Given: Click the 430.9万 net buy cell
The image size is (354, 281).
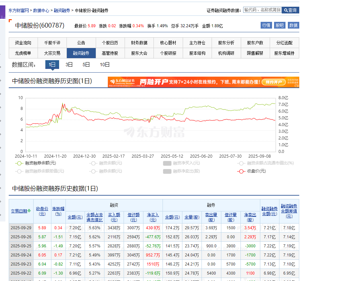Looking at the screenshot, I should point(153,228).
